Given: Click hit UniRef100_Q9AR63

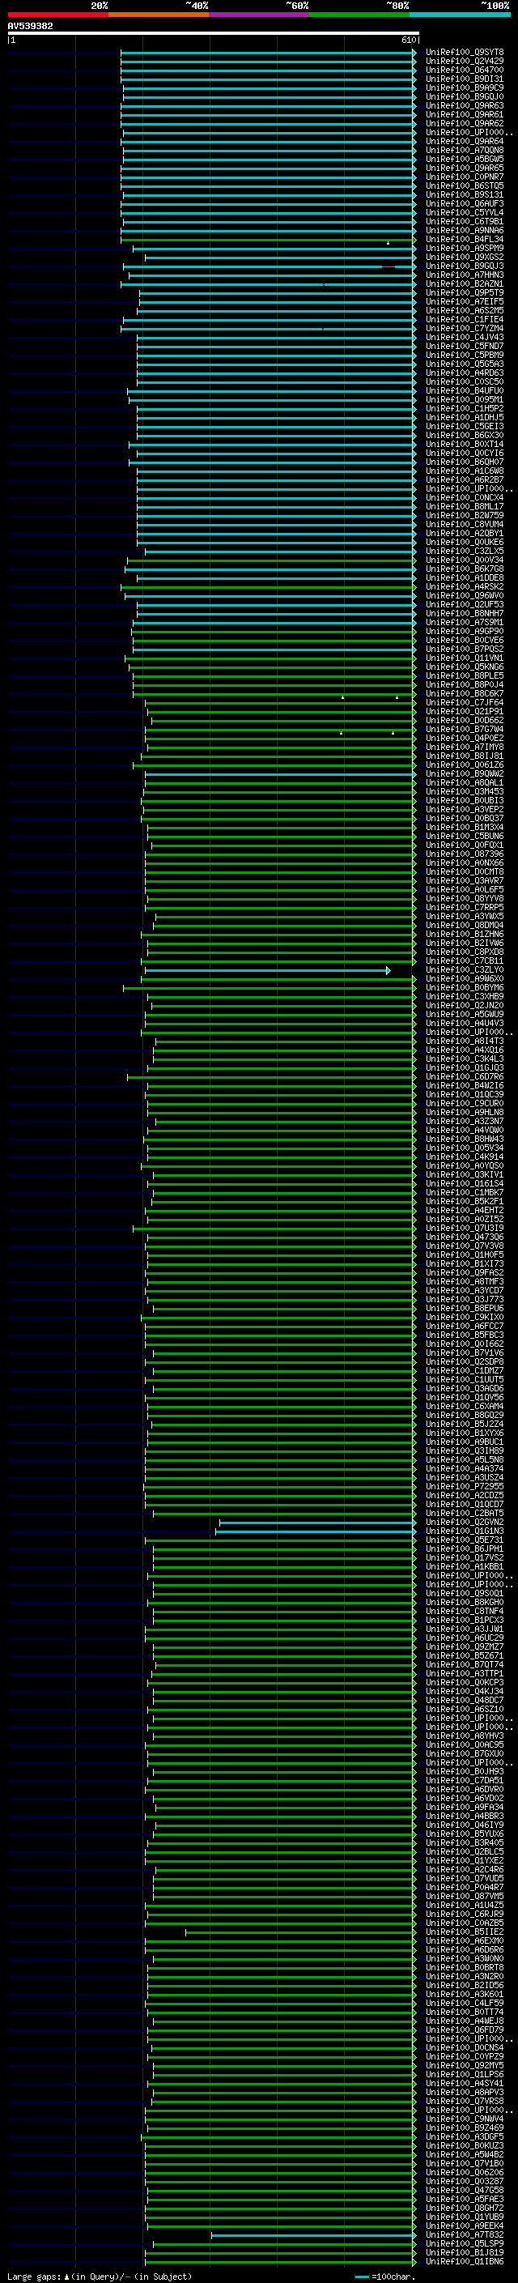Looking at the screenshot, I should (x=465, y=105).
